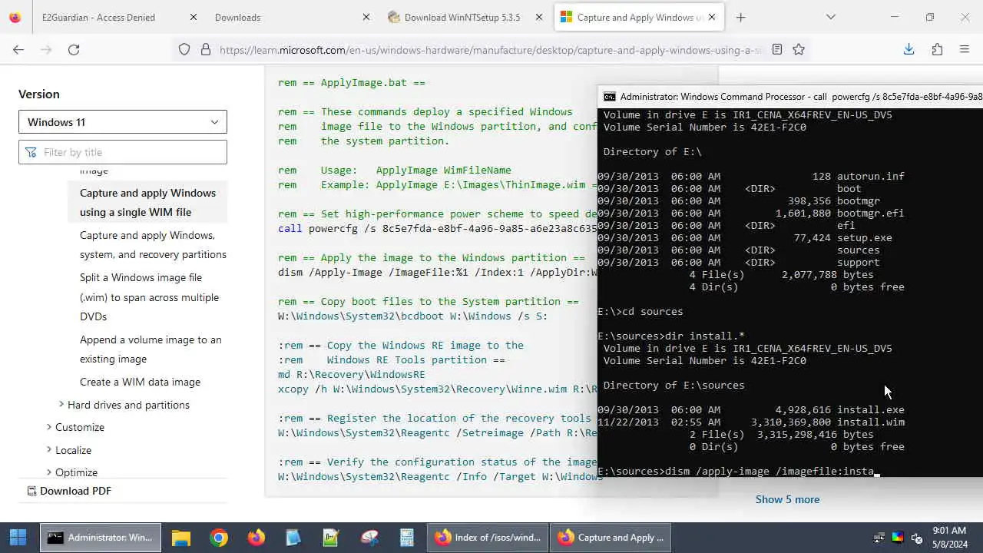
Task: Click 'setup.exe' in the console listing
Action: [x=865, y=237]
